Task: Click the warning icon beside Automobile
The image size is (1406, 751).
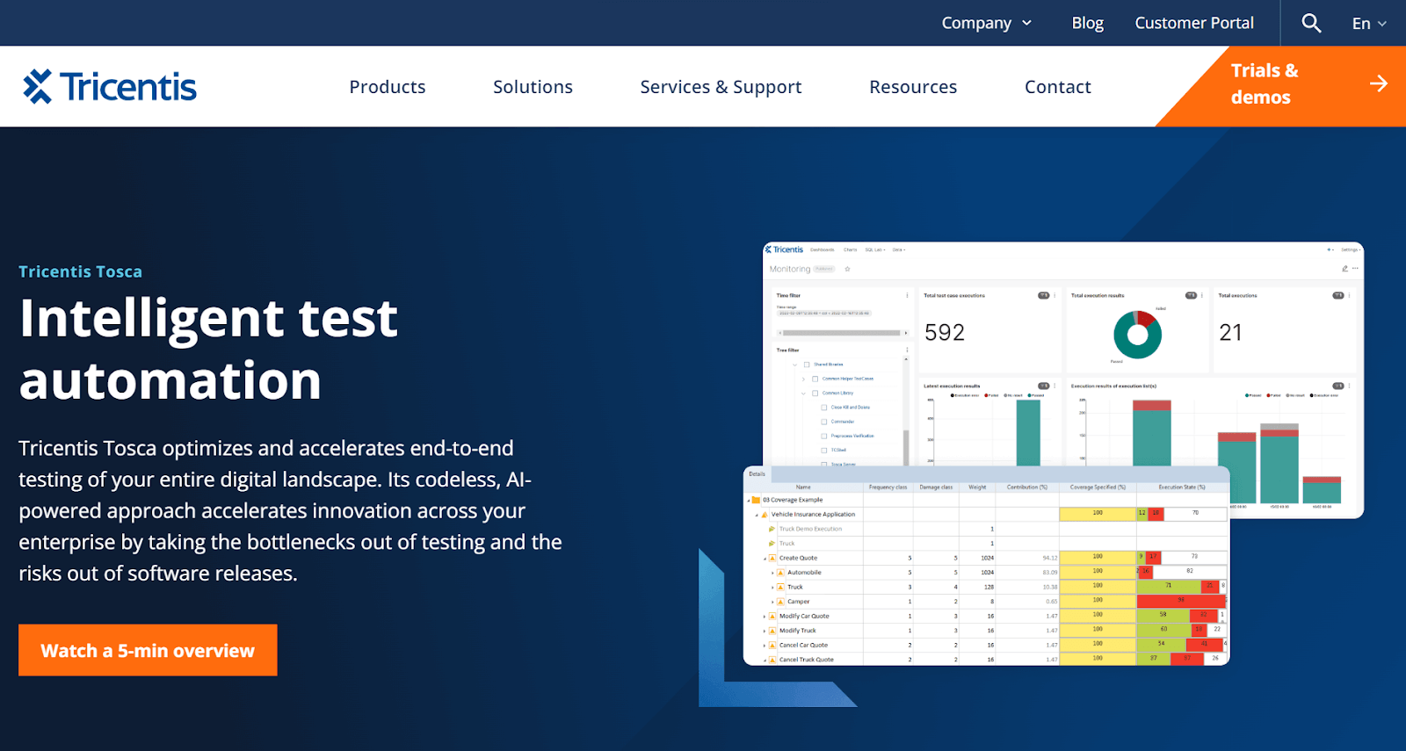Action: point(780,573)
